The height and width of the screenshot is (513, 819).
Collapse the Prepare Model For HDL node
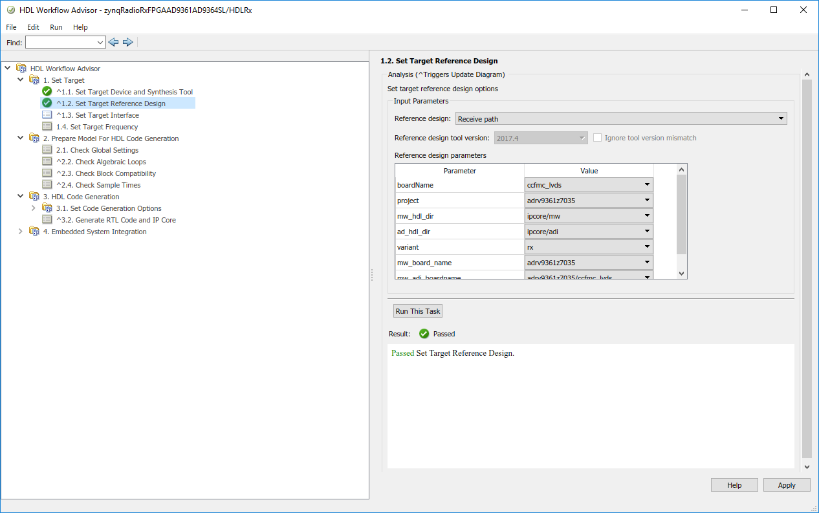click(21, 138)
